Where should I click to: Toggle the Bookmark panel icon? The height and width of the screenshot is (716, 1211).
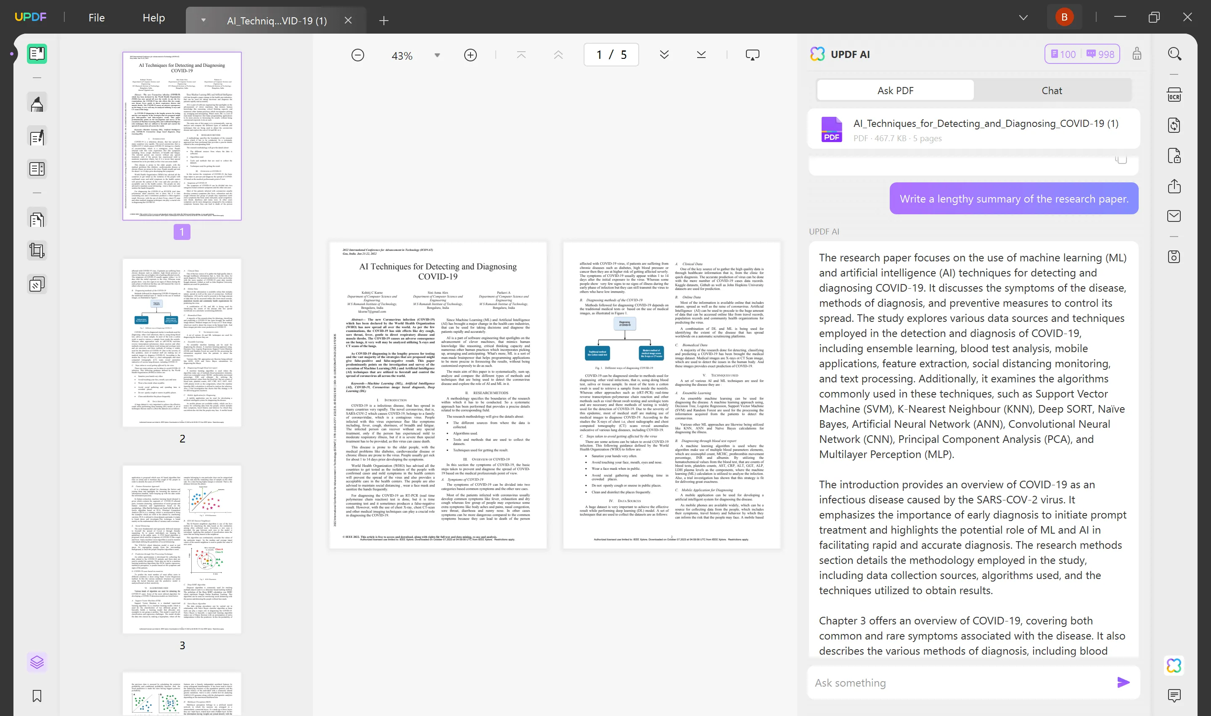pyautogui.click(x=37, y=695)
